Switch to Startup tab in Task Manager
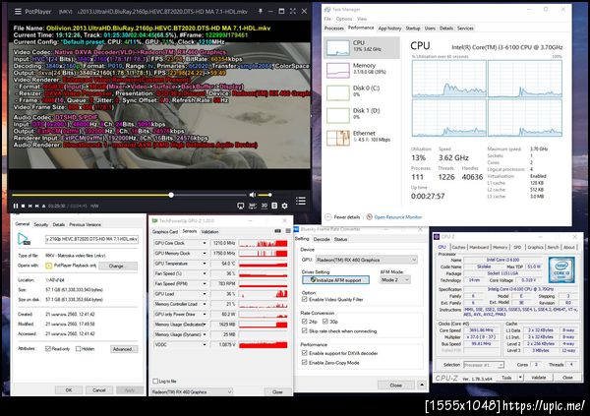590x416 pixels. 413,29
